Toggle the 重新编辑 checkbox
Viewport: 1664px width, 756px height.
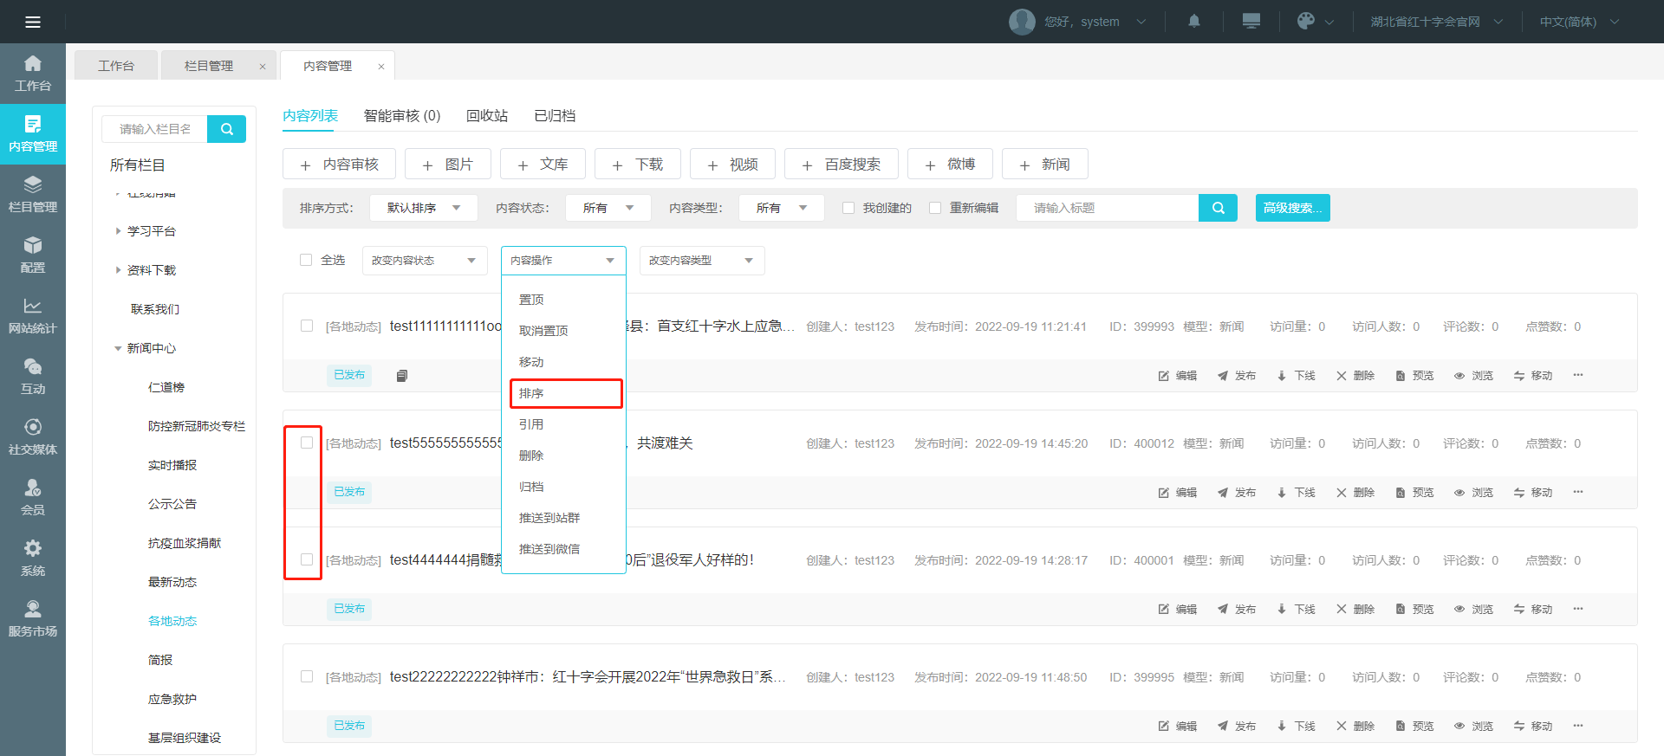pos(935,208)
